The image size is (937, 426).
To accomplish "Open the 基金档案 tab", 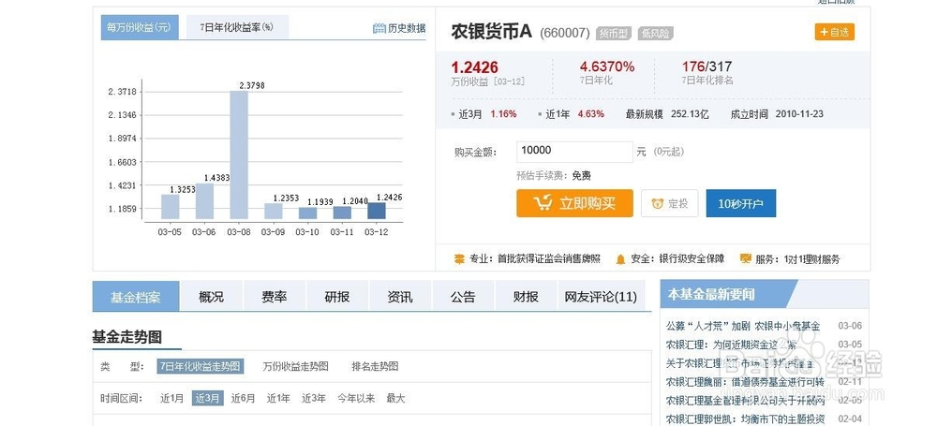I will point(136,297).
